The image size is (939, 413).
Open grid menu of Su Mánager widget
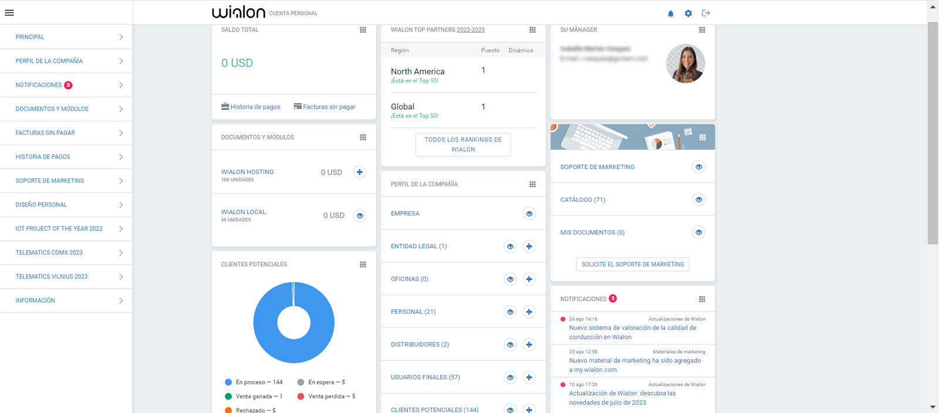tap(702, 30)
